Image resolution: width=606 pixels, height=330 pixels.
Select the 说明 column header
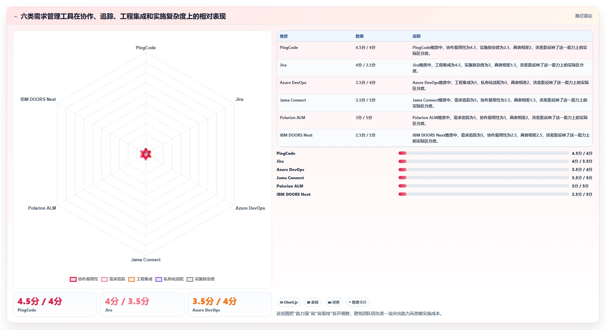pyautogui.click(x=416, y=36)
